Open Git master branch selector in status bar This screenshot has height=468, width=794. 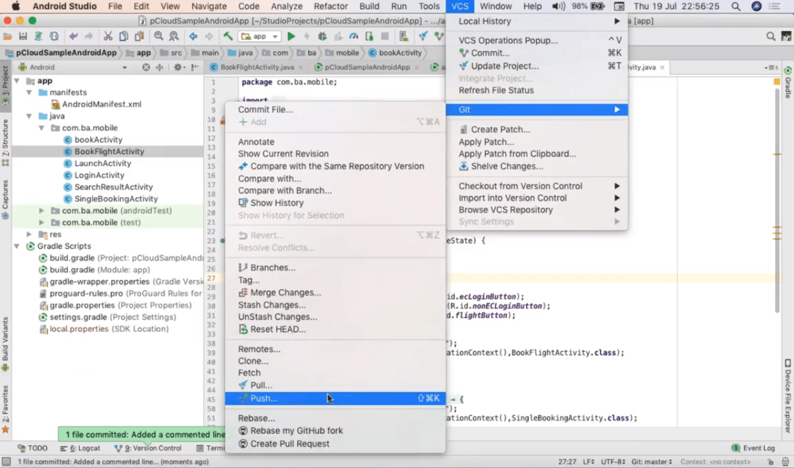tap(652, 462)
